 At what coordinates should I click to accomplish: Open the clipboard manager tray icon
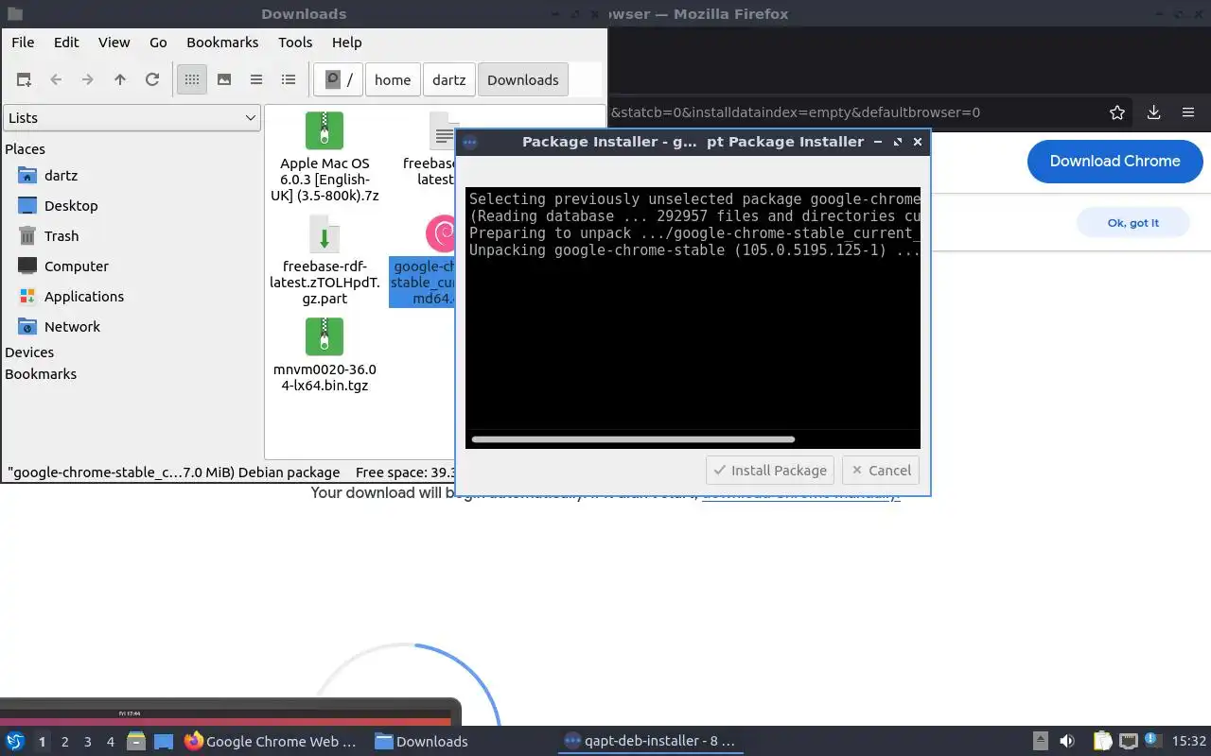[x=1103, y=742]
